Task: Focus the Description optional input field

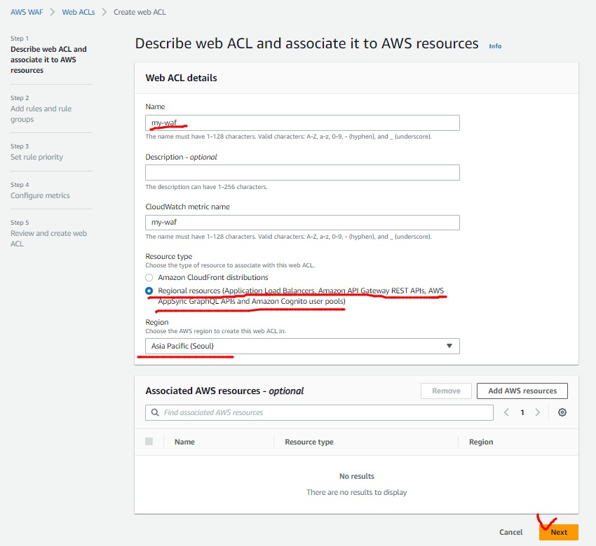Action: 302,173
